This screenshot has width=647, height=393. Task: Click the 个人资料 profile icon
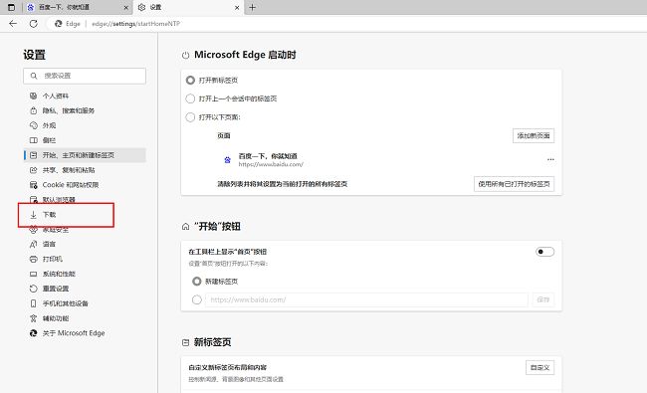34,96
